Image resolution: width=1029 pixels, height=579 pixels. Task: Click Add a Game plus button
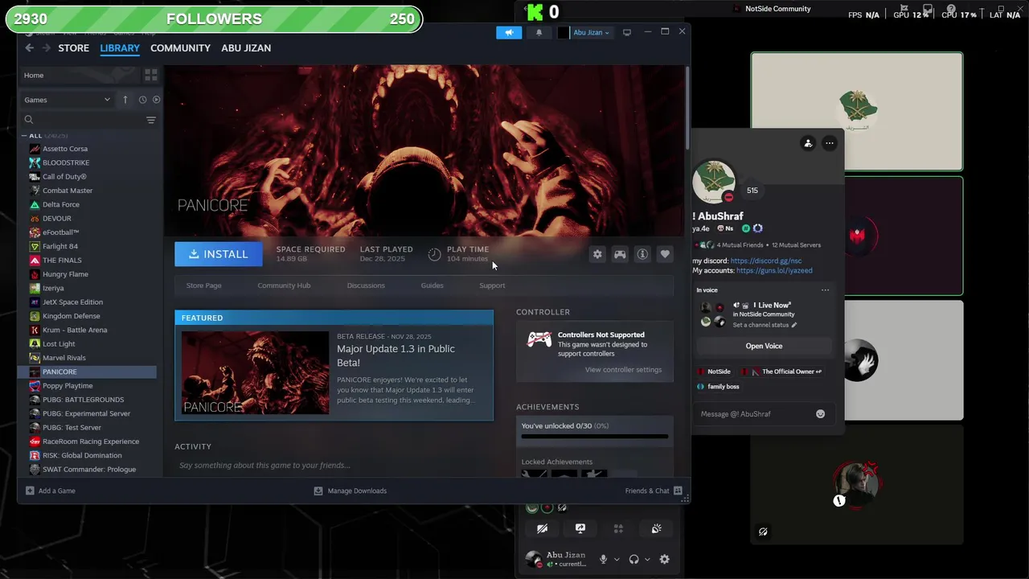(50, 491)
